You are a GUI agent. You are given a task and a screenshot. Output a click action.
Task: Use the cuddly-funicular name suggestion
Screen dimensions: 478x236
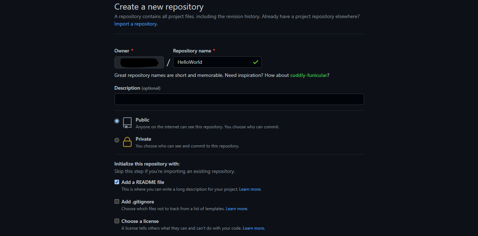click(x=308, y=75)
